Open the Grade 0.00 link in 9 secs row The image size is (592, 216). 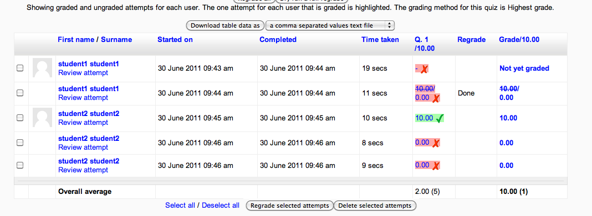(x=506, y=165)
